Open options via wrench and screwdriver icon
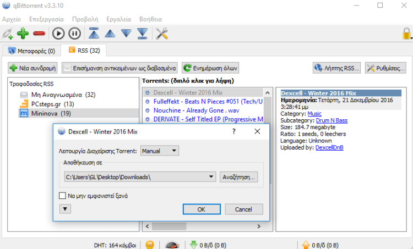Screen dimensions: 413x249 tap(162, 34)
